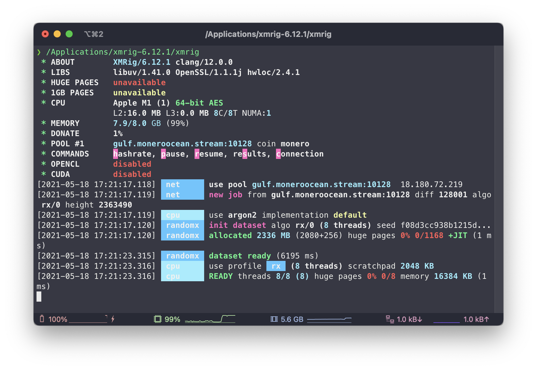537x370 pixels.
Task: Click the memory usage sparkline graph
Action: [329, 319]
